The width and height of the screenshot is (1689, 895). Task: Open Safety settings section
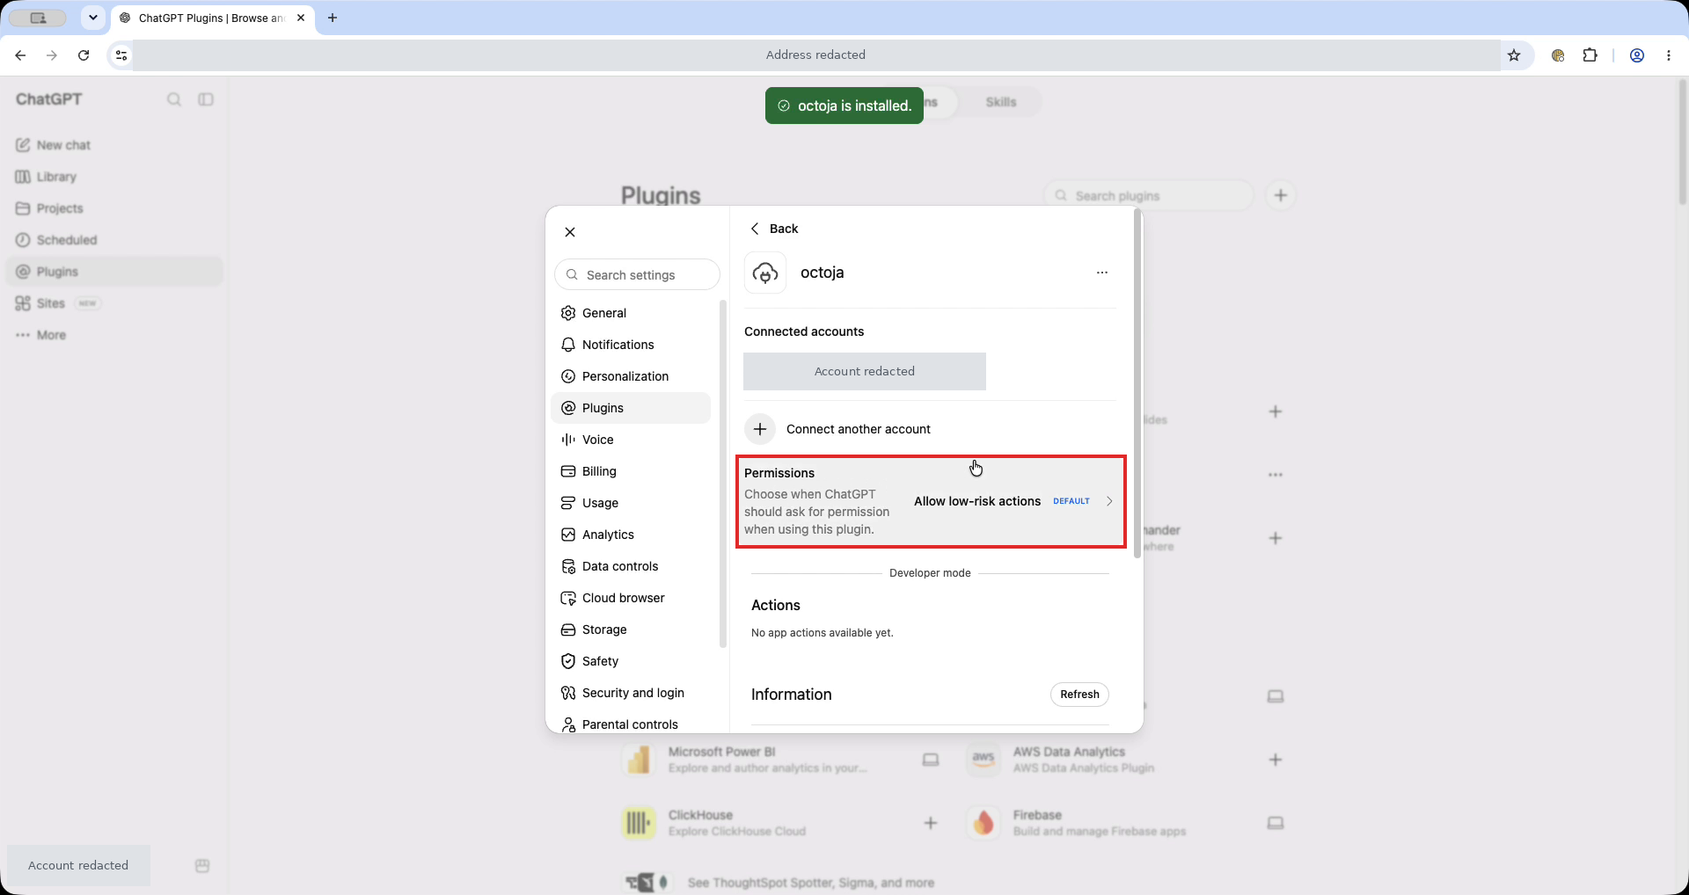[x=631, y=661]
